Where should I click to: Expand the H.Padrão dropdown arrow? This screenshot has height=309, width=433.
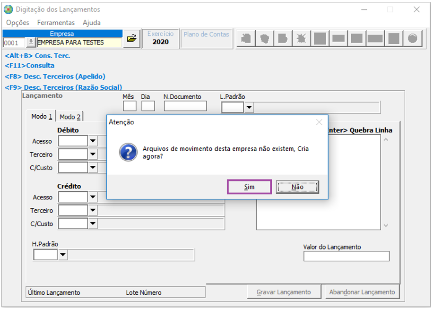click(x=63, y=255)
